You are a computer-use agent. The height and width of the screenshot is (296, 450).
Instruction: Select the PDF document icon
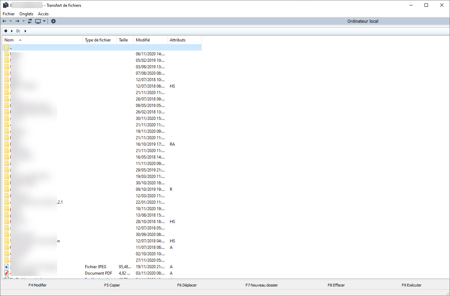click(x=6, y=273)
